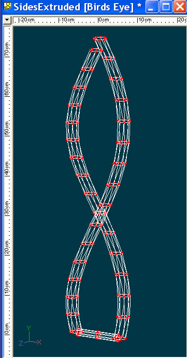Click the SidesExtruded window system icon
187x358 pixels.
click(8, 7)
